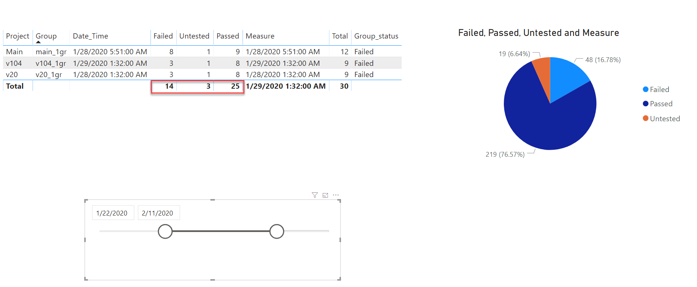This screenshot has width=697, height=287.
Task: Open the slicer's more options ellipsis
Action: click(x=336, y=195)
